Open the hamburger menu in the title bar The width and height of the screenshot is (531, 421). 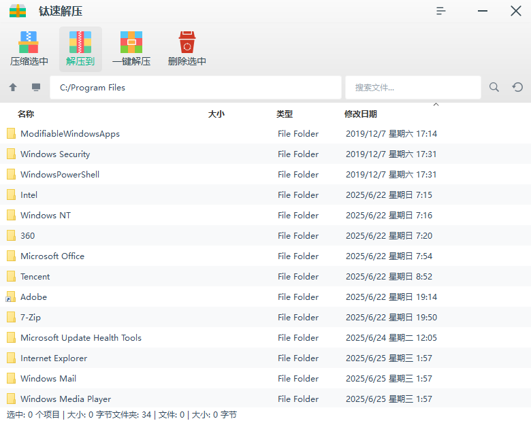[x=440, y=11]
